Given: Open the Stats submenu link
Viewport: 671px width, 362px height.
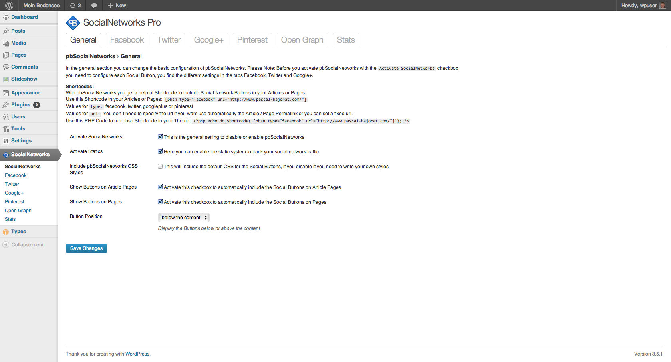Looking at the screenshot, I should tap(10, 219).
